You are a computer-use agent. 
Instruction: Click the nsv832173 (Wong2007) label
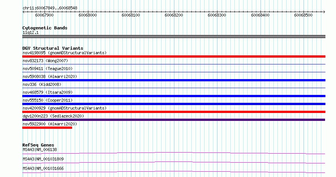point(45,61)
